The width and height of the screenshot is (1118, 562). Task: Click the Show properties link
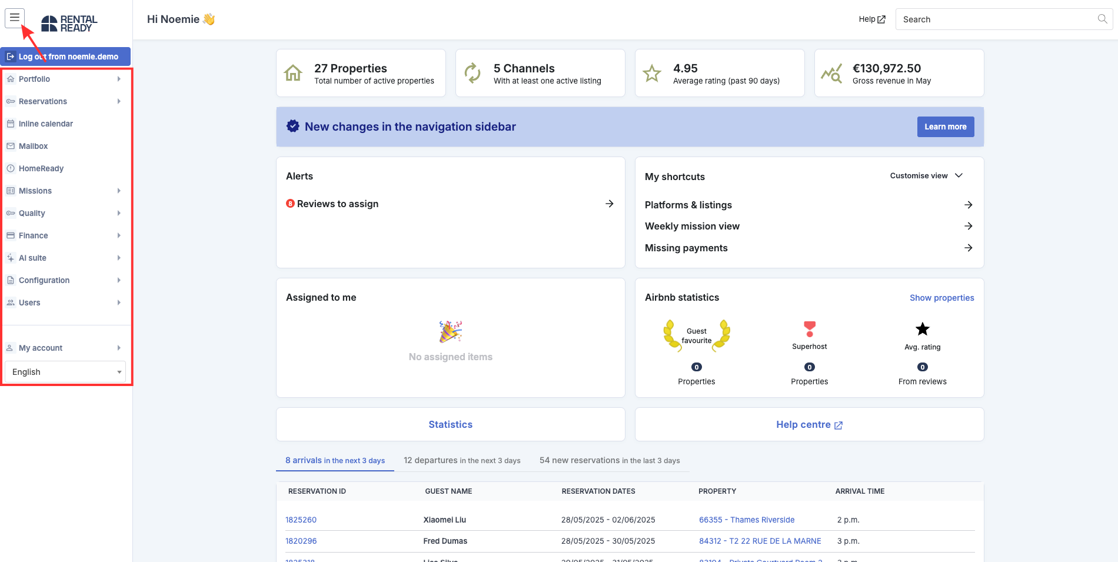942,298
